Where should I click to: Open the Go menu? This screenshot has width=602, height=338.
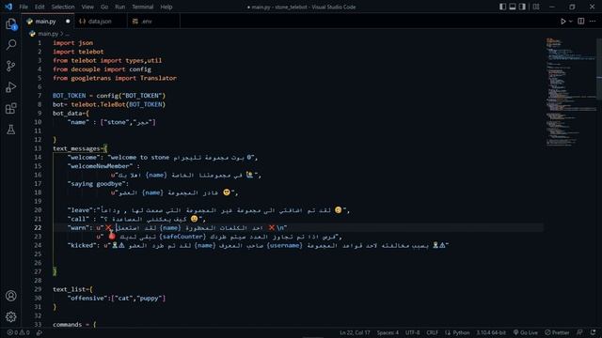coord(104,7)
